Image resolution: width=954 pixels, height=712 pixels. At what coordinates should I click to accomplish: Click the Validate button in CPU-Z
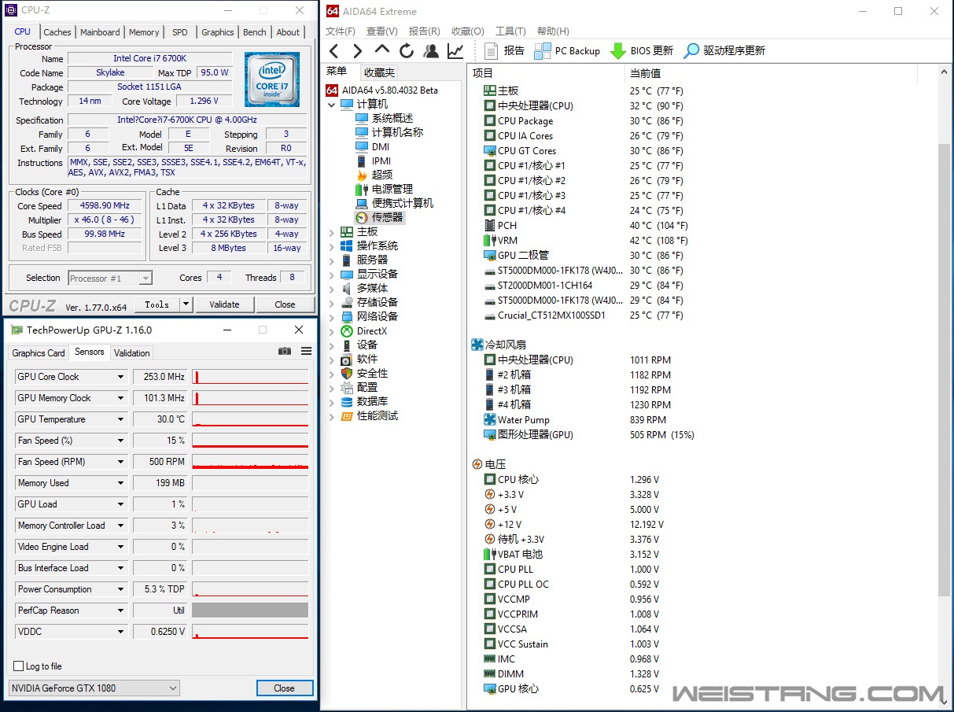[x=224, y=304]
